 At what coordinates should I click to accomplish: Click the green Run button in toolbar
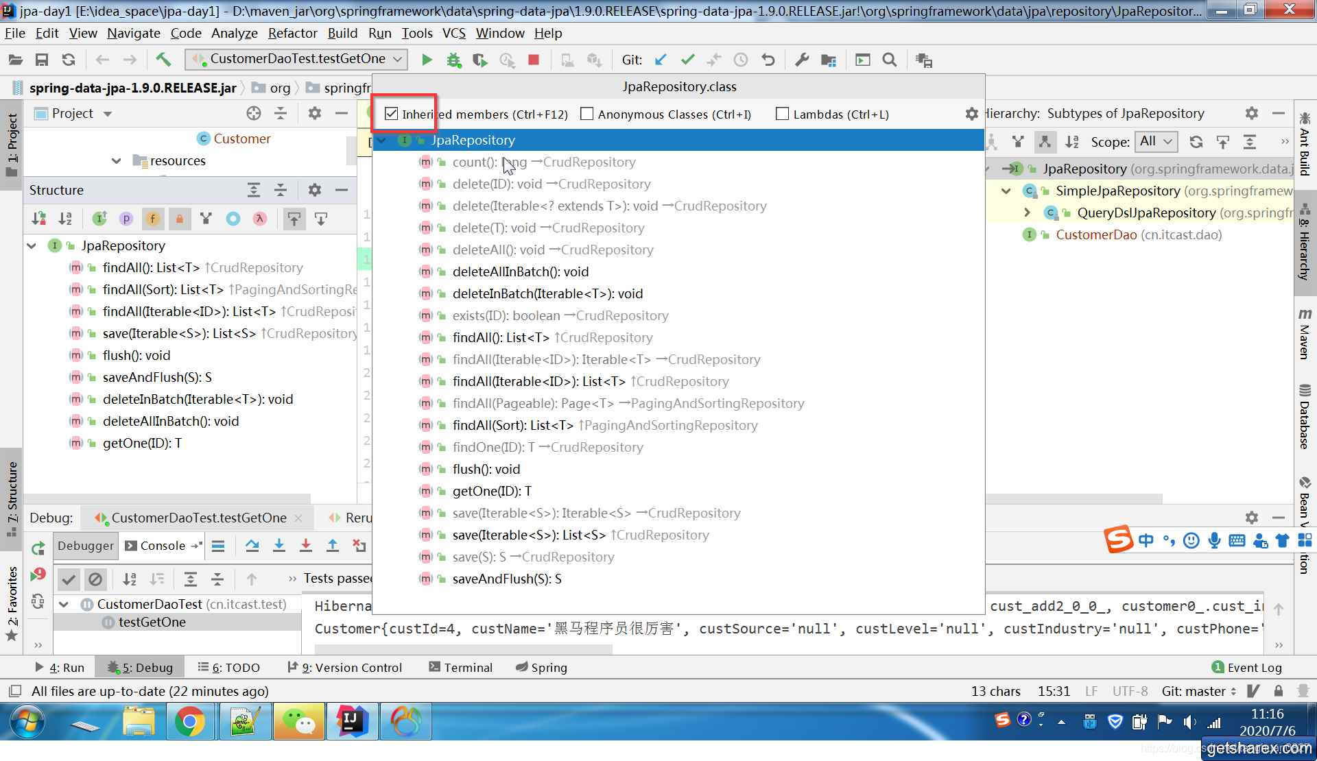pyautogui.click(x=427, y=60)
